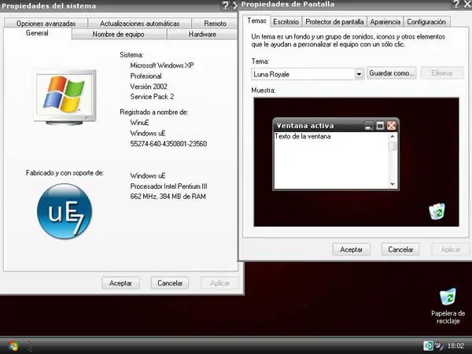This screenshot has height=354, width=472.
Task: Select the Temas tab
Action: pos(256,20)
